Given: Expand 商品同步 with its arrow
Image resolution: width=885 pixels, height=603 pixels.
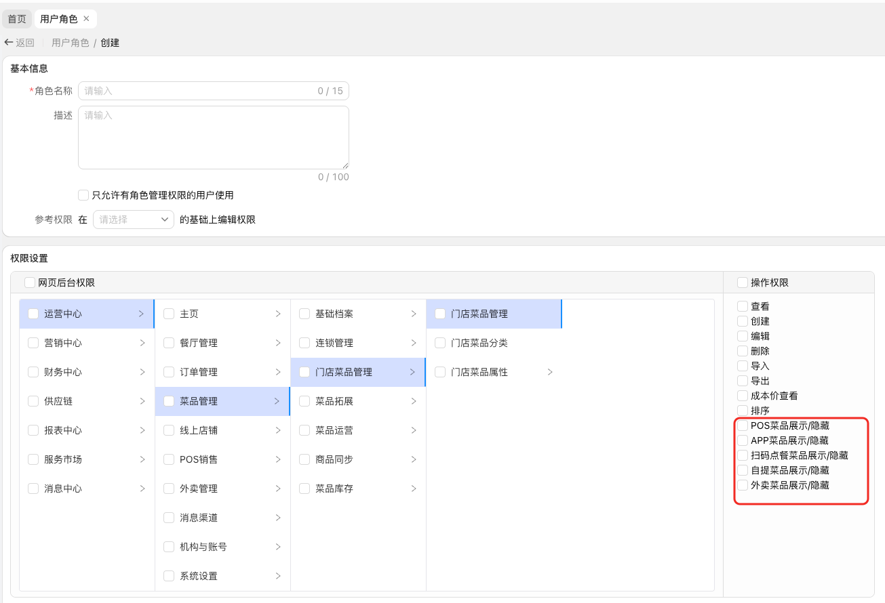Looking at the screenshot, I should (x=413, y=459).
